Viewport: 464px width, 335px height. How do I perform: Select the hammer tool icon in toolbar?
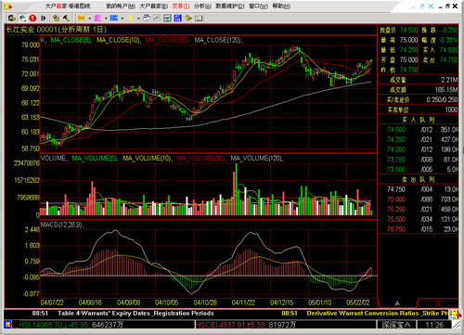(66, 19)
